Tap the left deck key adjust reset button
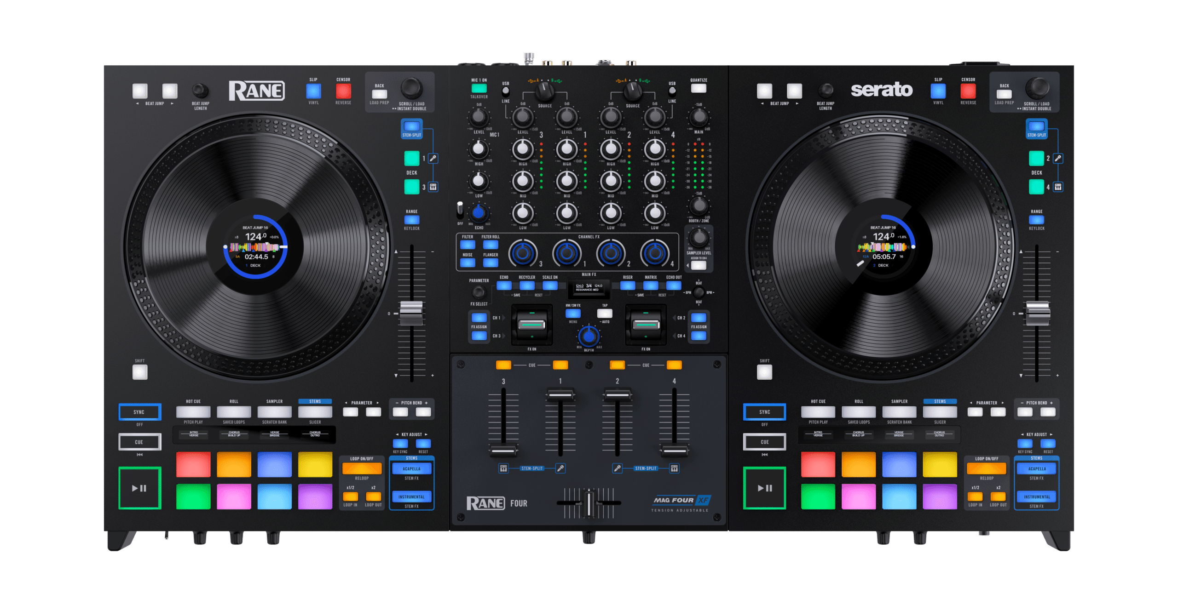The width and height of the screenshot is (1178, 599). coord(423,443)
